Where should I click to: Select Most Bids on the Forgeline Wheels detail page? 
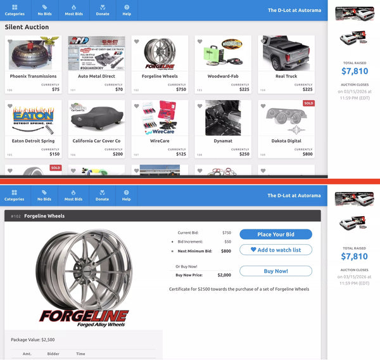click(73, 195)
